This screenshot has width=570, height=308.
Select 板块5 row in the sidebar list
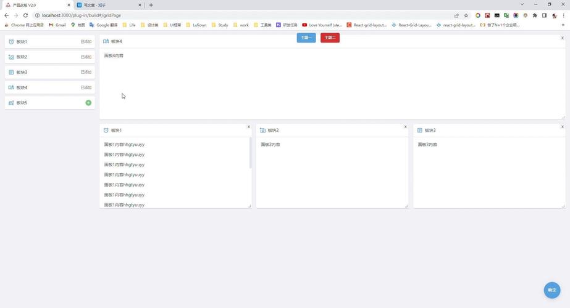50,103
